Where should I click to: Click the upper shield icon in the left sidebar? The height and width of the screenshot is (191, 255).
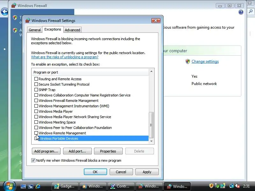(x=15, y=18)
